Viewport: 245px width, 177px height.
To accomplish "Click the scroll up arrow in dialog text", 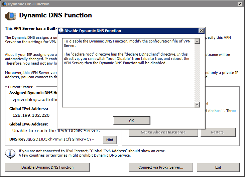I will point(197,41).
